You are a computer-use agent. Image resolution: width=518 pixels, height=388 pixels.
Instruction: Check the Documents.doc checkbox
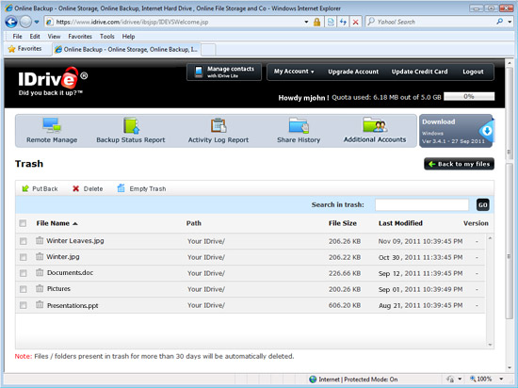(24, 273)
